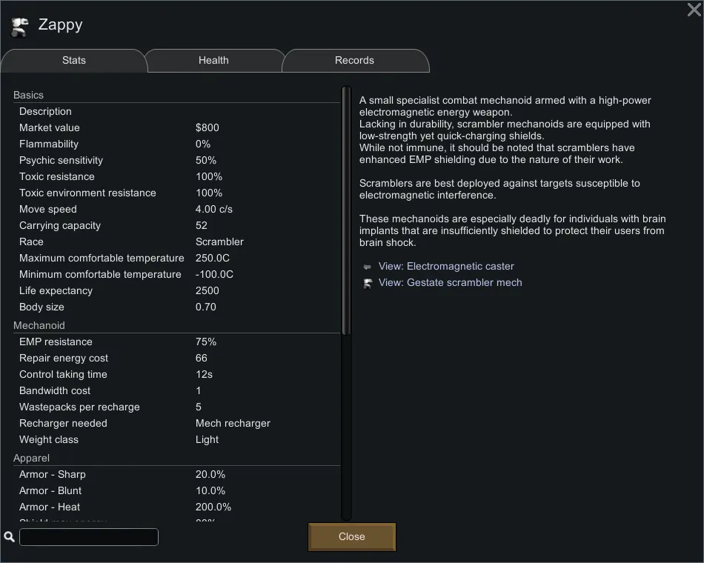
Task: Pick the Armor - Sharp stat row
Action: click(x=148, y=475)
